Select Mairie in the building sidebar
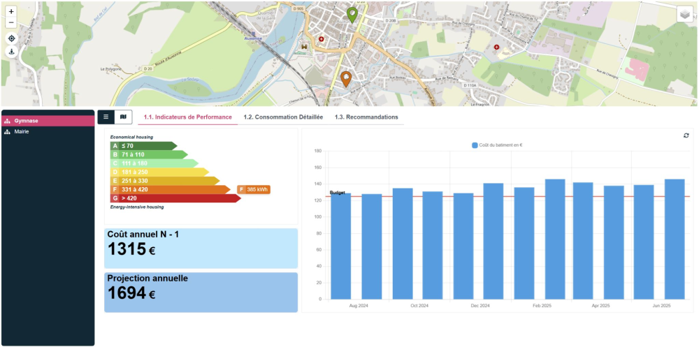The height and width of the screenshot is (347, 699). tap(48, 131)
